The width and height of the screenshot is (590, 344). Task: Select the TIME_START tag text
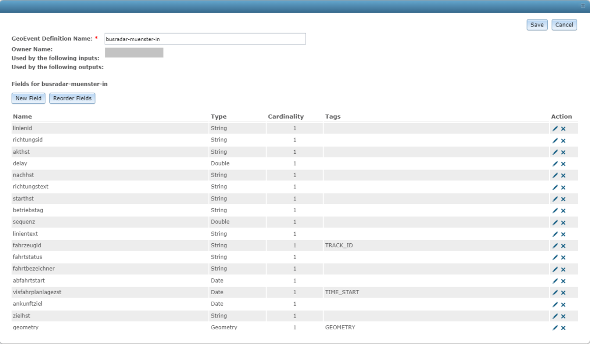[342, 292]
